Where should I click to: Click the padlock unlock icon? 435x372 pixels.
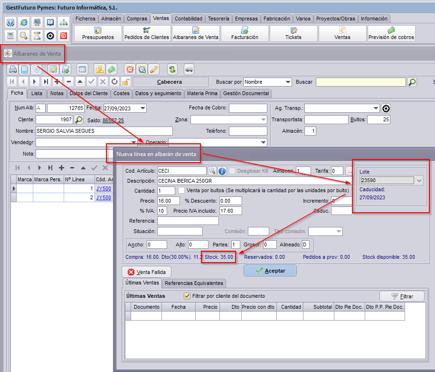coord(126,82)
